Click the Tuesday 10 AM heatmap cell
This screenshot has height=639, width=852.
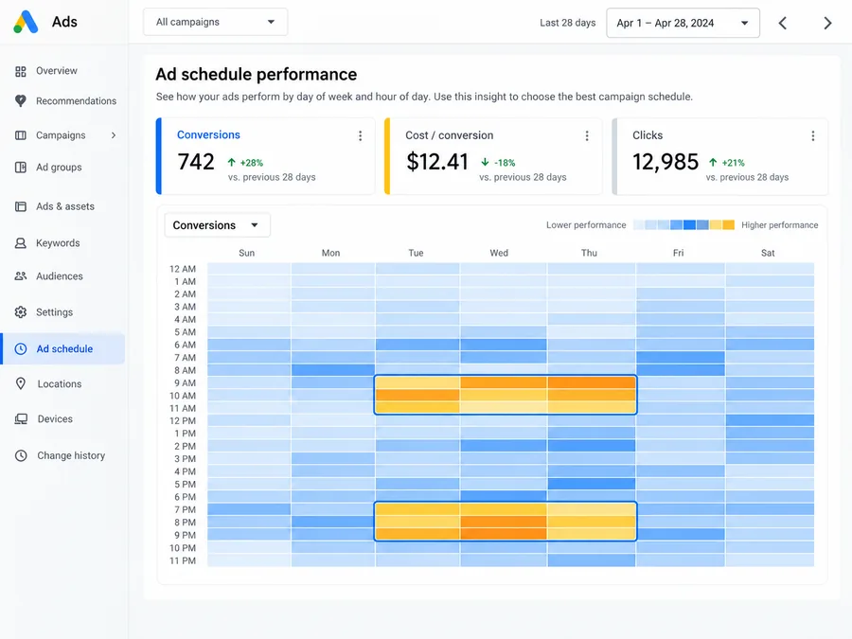click(x=417, y=395)
